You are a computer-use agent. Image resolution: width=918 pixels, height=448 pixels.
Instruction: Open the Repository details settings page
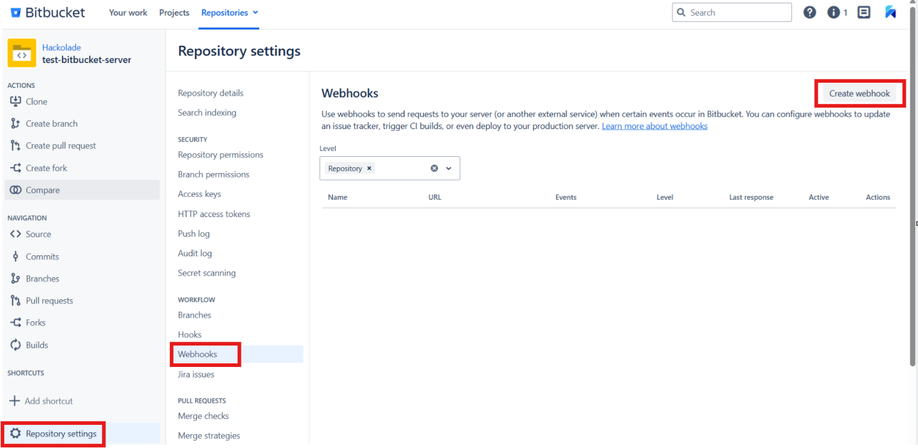tap(211, 93)
